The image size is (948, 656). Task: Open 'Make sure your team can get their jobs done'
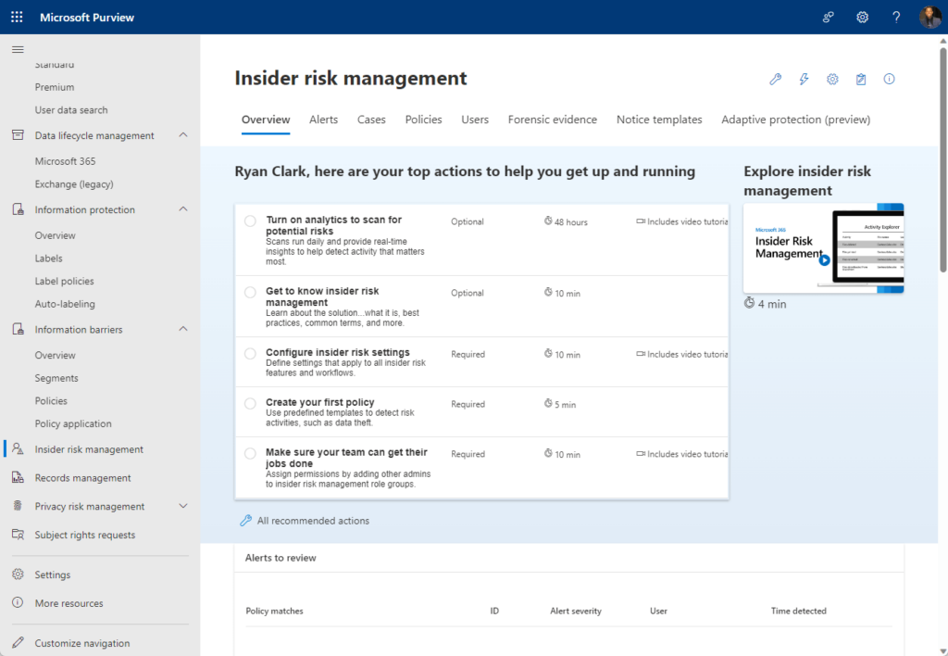pos(346,458)
